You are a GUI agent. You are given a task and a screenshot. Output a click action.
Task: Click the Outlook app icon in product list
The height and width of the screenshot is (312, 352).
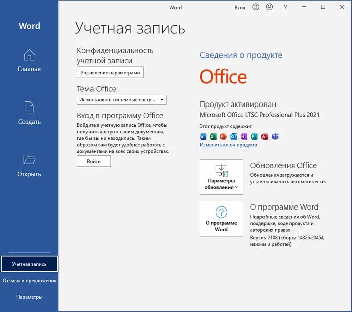tap(234, 136)
